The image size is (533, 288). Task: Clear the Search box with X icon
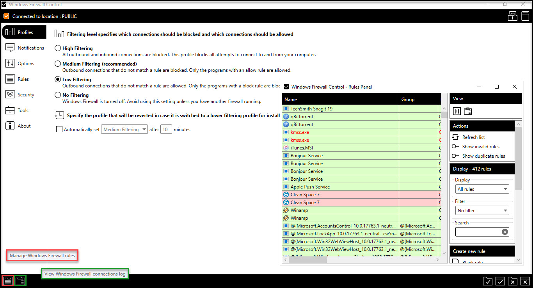pyautogui.click(x=505, y=232)
